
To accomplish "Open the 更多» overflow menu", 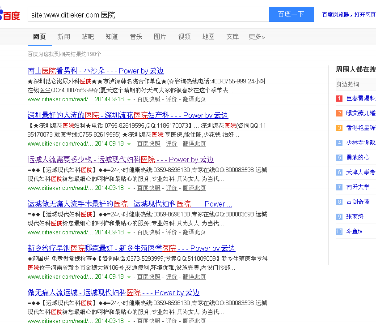I will point(257,37).
